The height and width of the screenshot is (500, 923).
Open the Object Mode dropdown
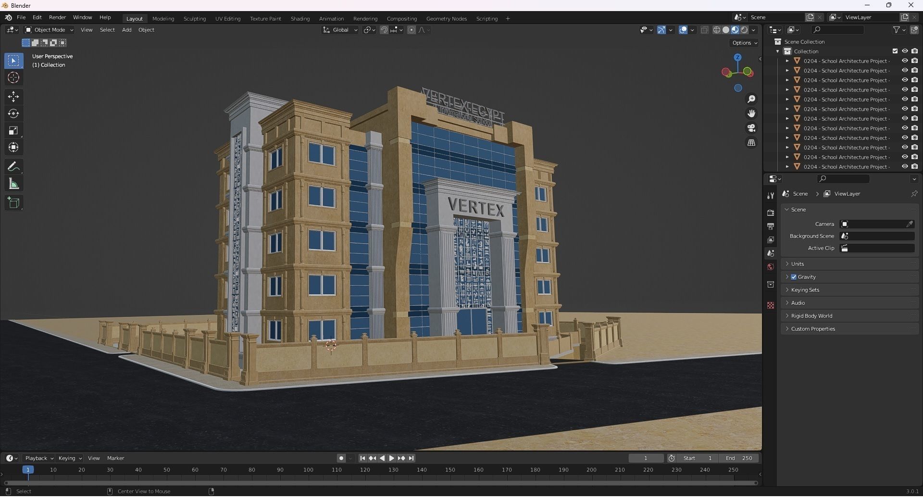49,30
